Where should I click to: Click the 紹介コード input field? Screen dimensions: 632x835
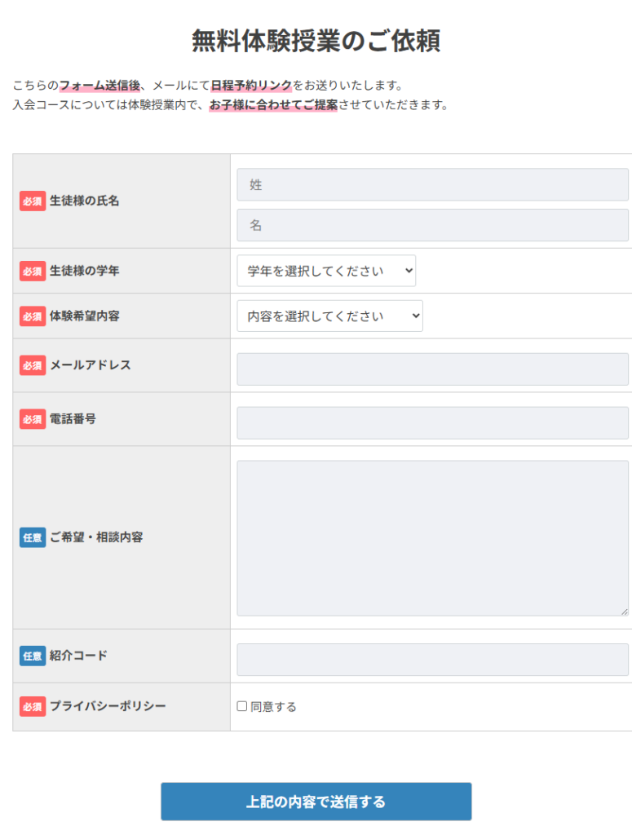pos(432,660)
